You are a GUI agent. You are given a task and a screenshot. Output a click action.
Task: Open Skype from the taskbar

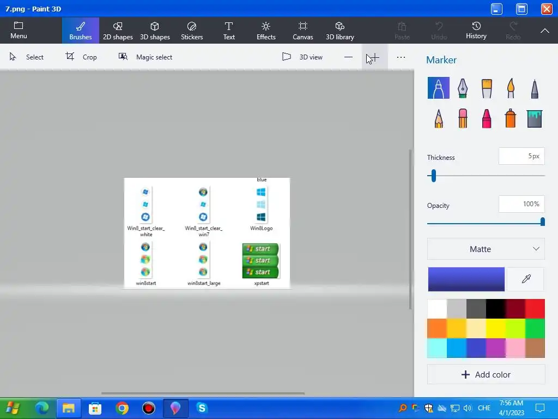202,408
